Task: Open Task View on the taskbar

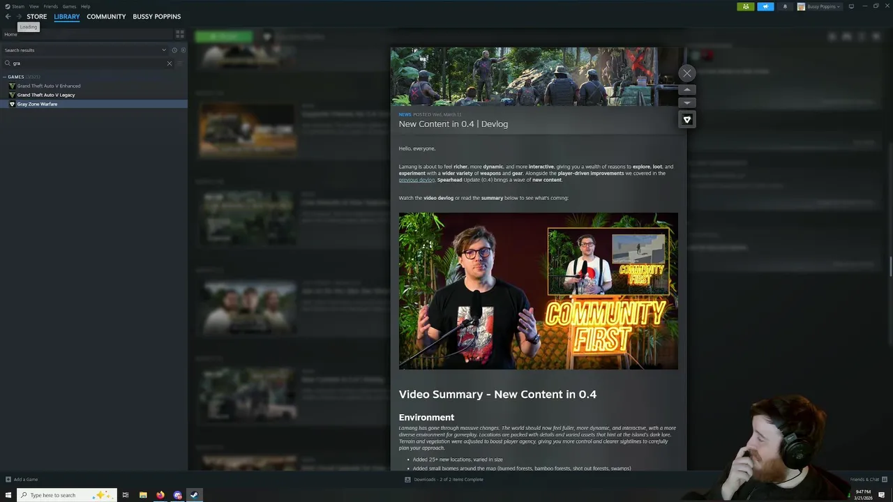Action: [126, 495]
